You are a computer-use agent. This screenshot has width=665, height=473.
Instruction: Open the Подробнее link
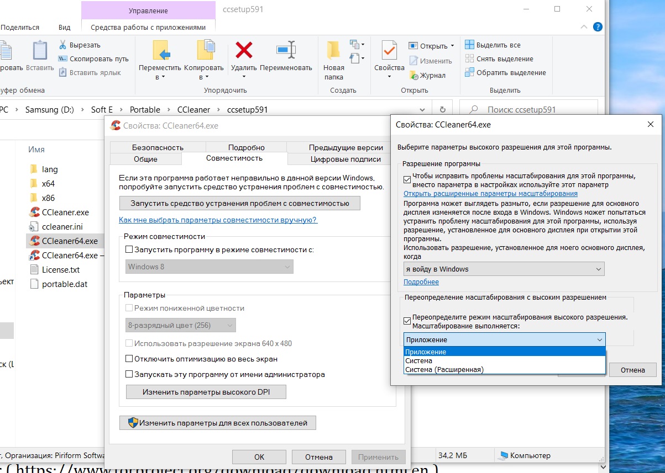[x=421, y=282]
